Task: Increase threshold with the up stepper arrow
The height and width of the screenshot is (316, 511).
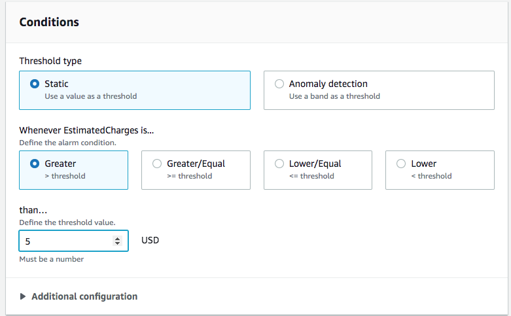Action: [x=118, y=238]
